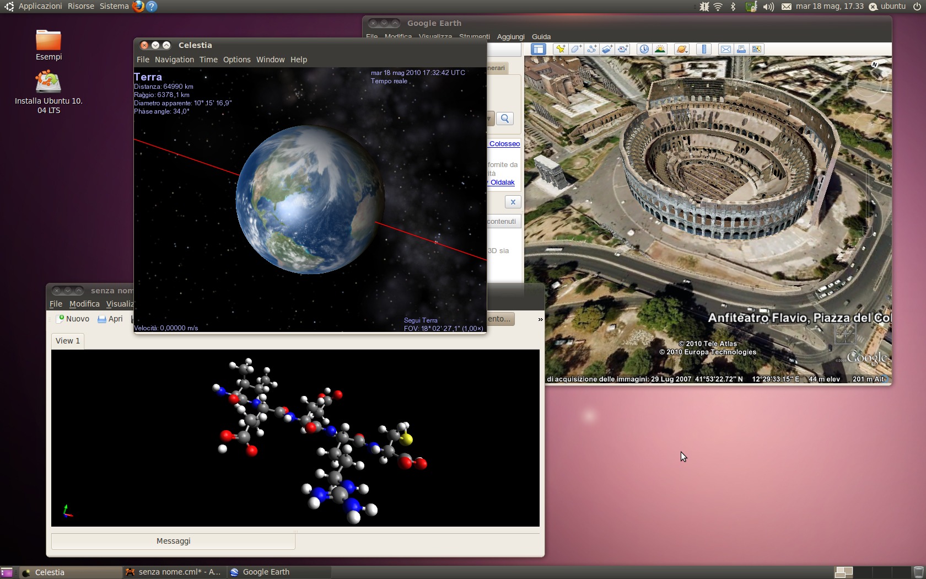
Task: Open the help icon in top panel
Action: coord(152,6)
